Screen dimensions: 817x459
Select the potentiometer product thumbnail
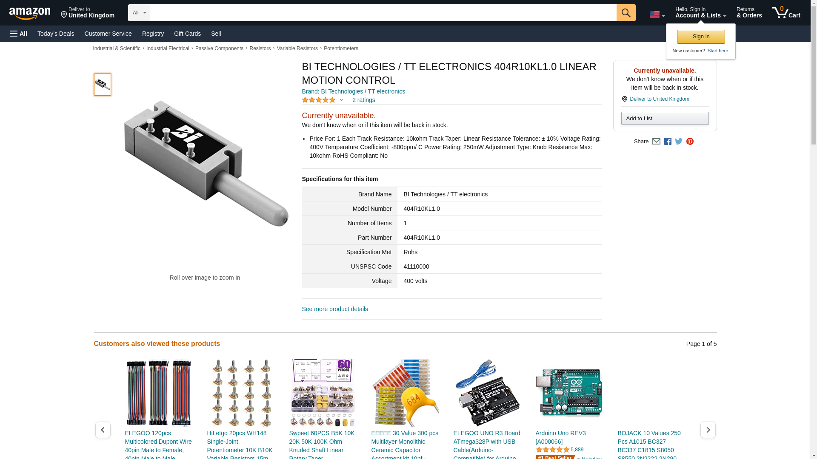coord(103,84)
